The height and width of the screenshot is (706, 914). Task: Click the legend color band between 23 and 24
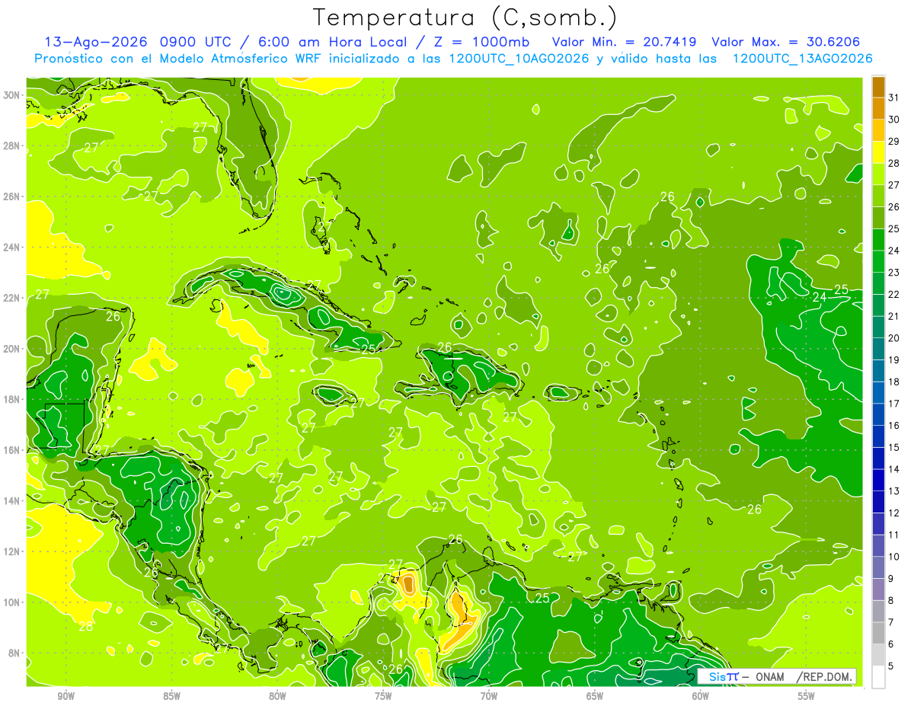[x=878, y=261]
